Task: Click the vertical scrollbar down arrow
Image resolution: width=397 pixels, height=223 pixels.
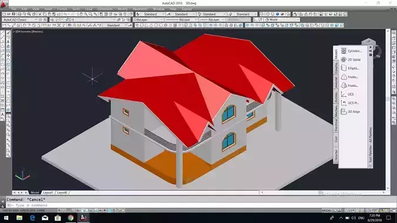Action: pyautogui.click(x=388, y=188)
